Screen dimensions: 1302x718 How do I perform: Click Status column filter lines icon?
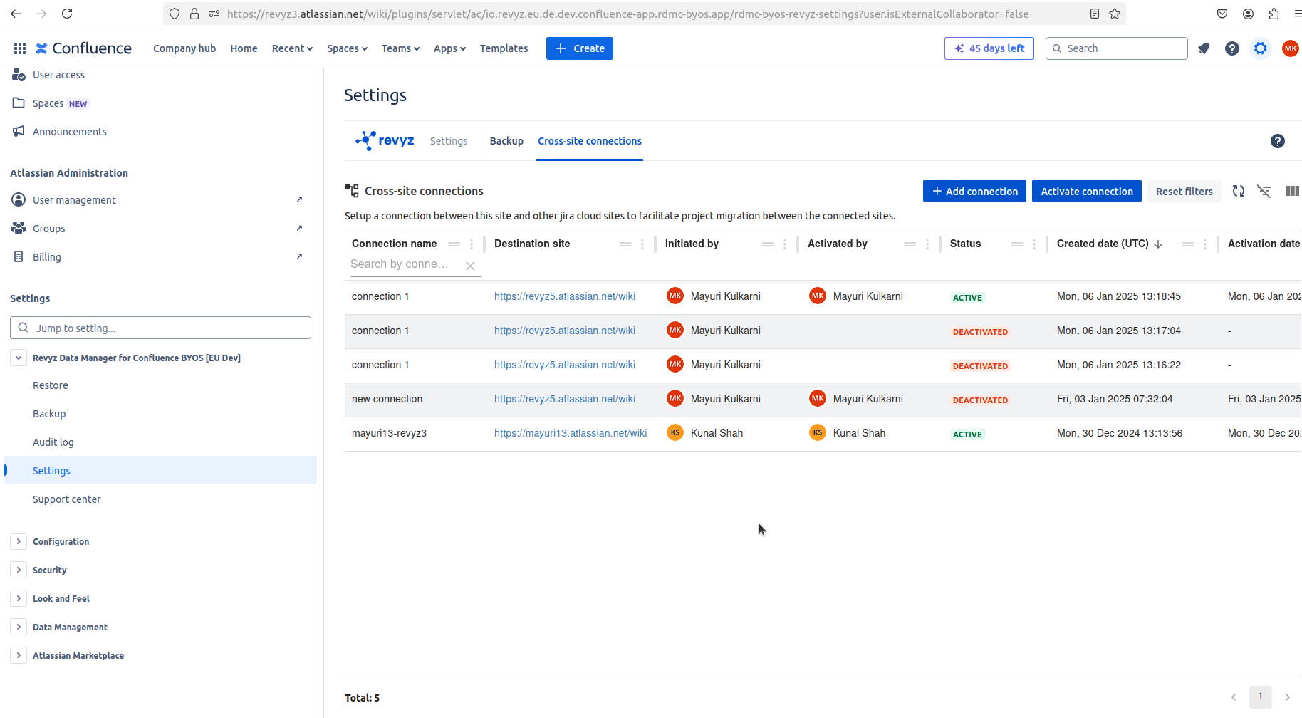[x=1017, y=244]
